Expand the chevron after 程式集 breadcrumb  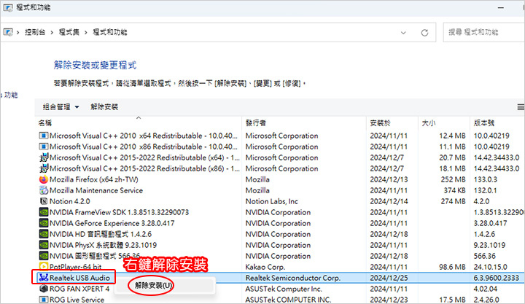[86, 33]
